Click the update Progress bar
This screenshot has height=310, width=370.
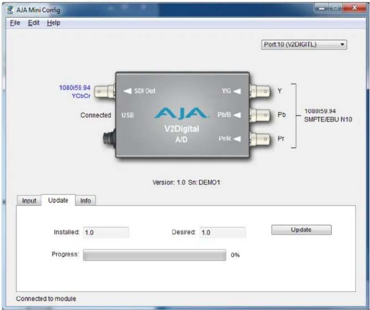coord(155,255)
